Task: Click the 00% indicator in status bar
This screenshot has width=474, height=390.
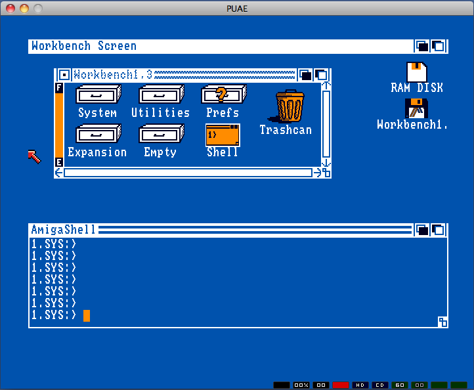Action: coord(301,385)
